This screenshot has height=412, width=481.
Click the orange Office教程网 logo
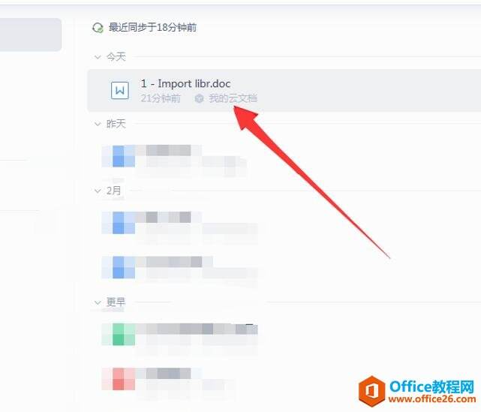[x=371, y=391]
